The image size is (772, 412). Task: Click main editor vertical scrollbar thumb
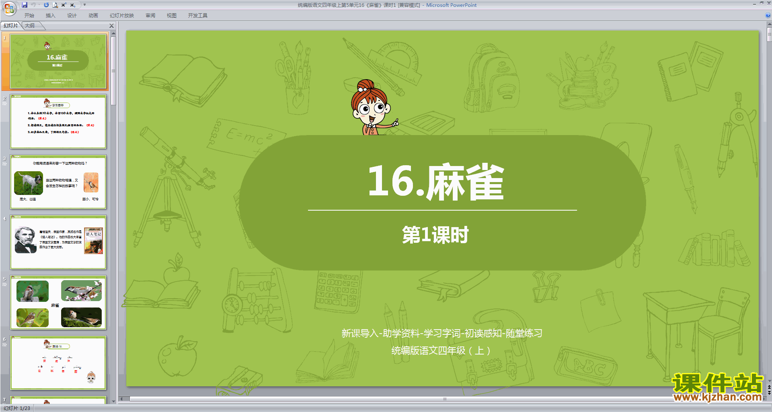769,35
